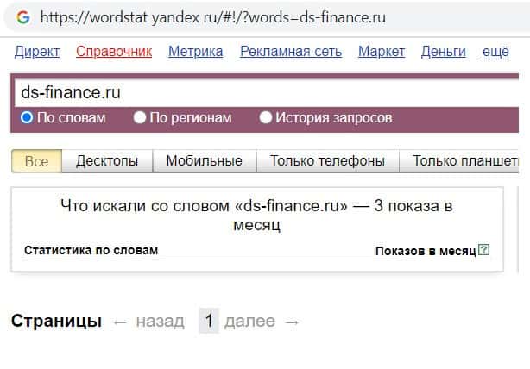Image resolution: width=530 pixels, height=369 pixels.
Task: Select the По словам radio button
Action: pyautogui.click(x=27, y=117)
